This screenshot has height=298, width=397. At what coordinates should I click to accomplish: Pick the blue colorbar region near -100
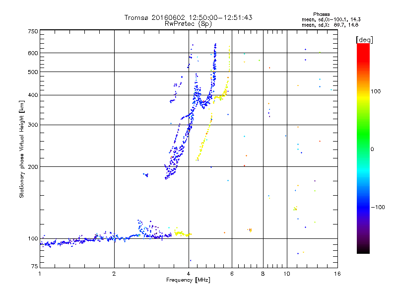363,206
